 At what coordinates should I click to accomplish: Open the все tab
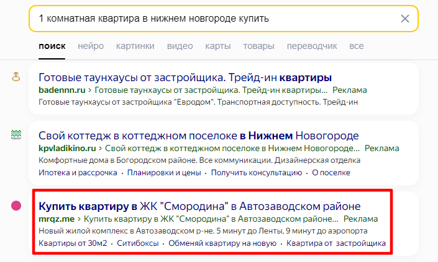357,46
